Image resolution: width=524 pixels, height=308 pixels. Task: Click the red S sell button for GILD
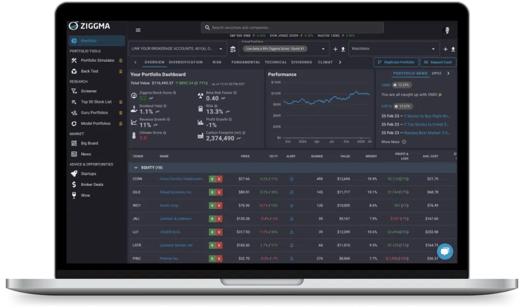219,192
